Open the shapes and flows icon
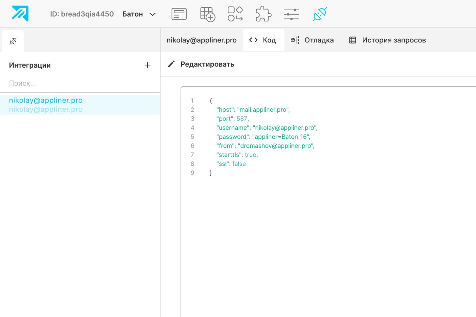Viewport: 476px width, 317px height. click(235, 14)
